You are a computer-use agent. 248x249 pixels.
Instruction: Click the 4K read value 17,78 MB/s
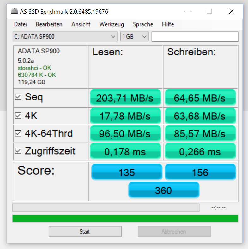pyautogui.click(x=125, y=116)
